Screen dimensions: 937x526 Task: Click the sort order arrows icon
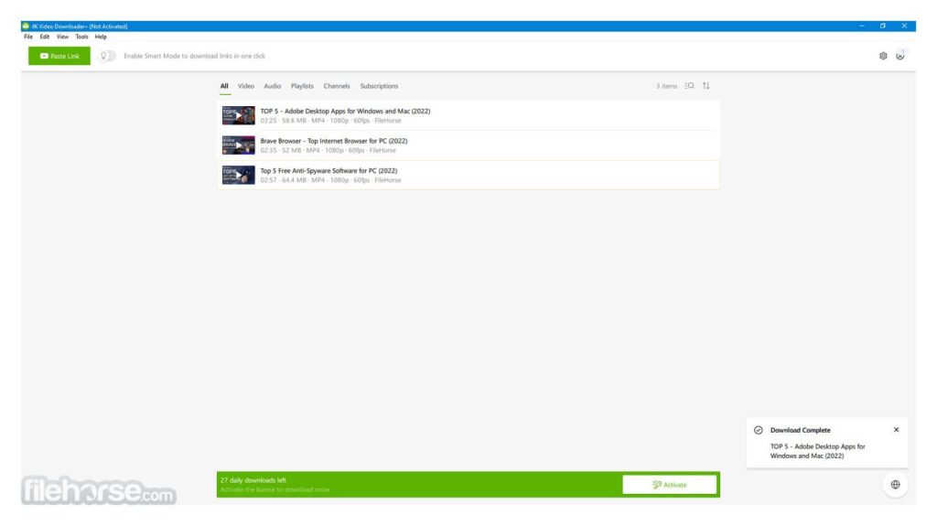[x=705, y=86]
